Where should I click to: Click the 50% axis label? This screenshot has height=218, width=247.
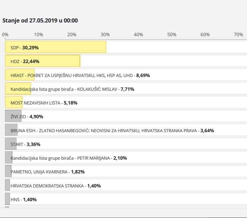[x=172, y=35]
